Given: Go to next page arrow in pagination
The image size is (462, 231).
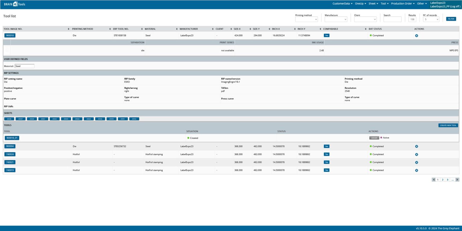Looking at the screenshot, I should [457, 179].
